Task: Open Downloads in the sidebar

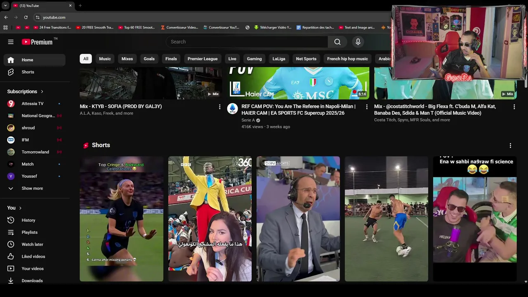Action: 34,280
